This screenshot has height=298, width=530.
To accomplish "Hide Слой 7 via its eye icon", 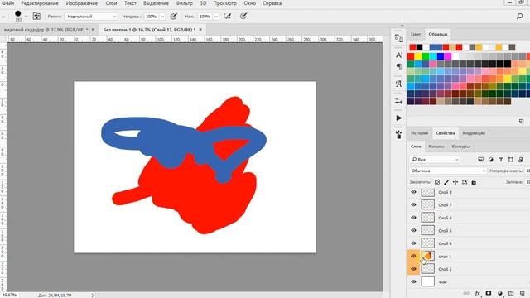I will (x=413, y=204).
